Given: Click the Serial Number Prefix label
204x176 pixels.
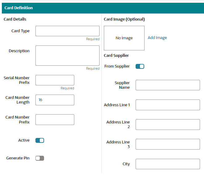Looking at the screenshot, I should point(17,80).
